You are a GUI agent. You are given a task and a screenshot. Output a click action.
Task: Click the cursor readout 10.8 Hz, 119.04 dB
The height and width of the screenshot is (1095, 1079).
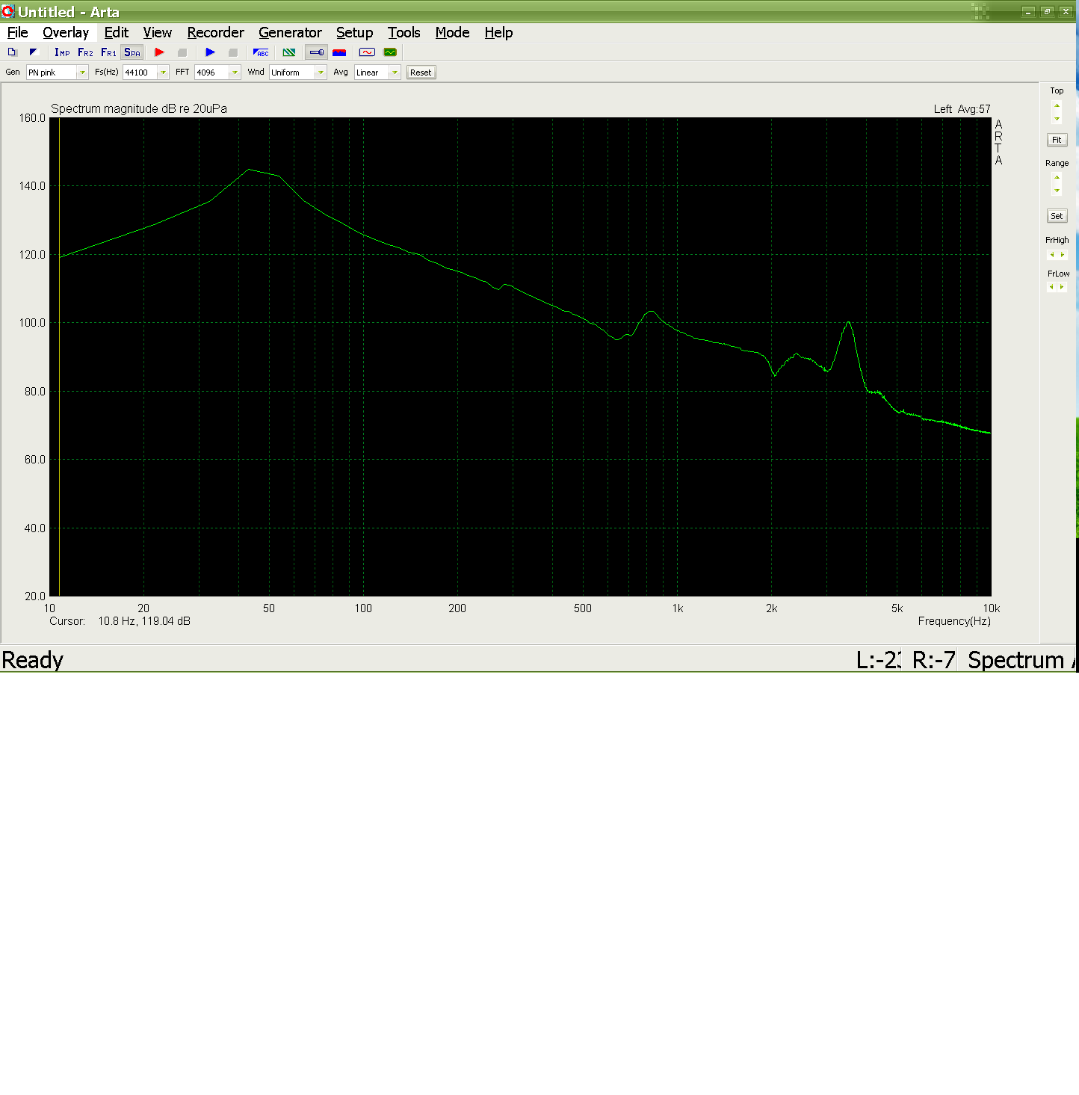(144, 621)
